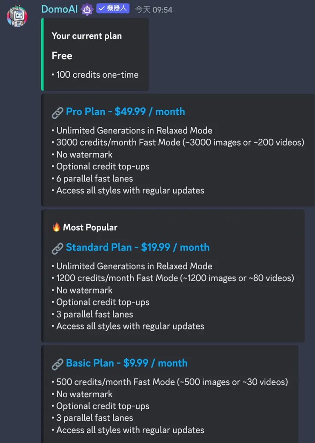Click the "Your current plan" heading
This screenshot has height=443, width=315.
click(86, 36)
